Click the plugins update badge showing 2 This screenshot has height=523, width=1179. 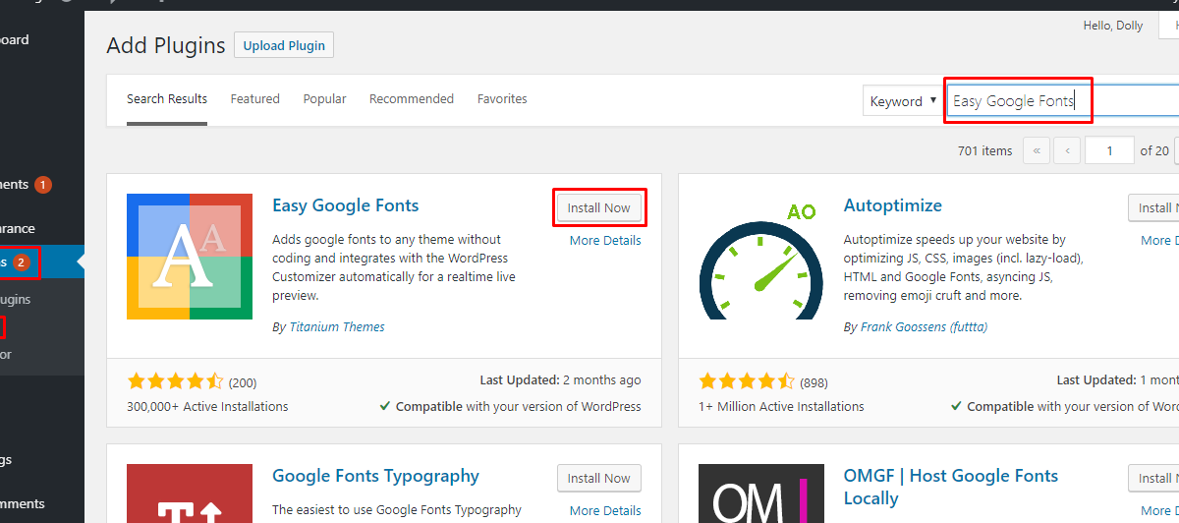[22, 262]
